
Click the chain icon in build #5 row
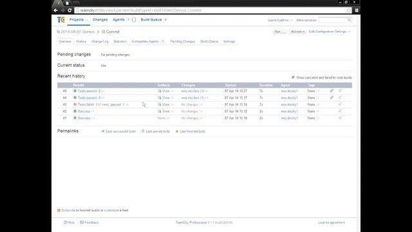(x=332, y=91)
